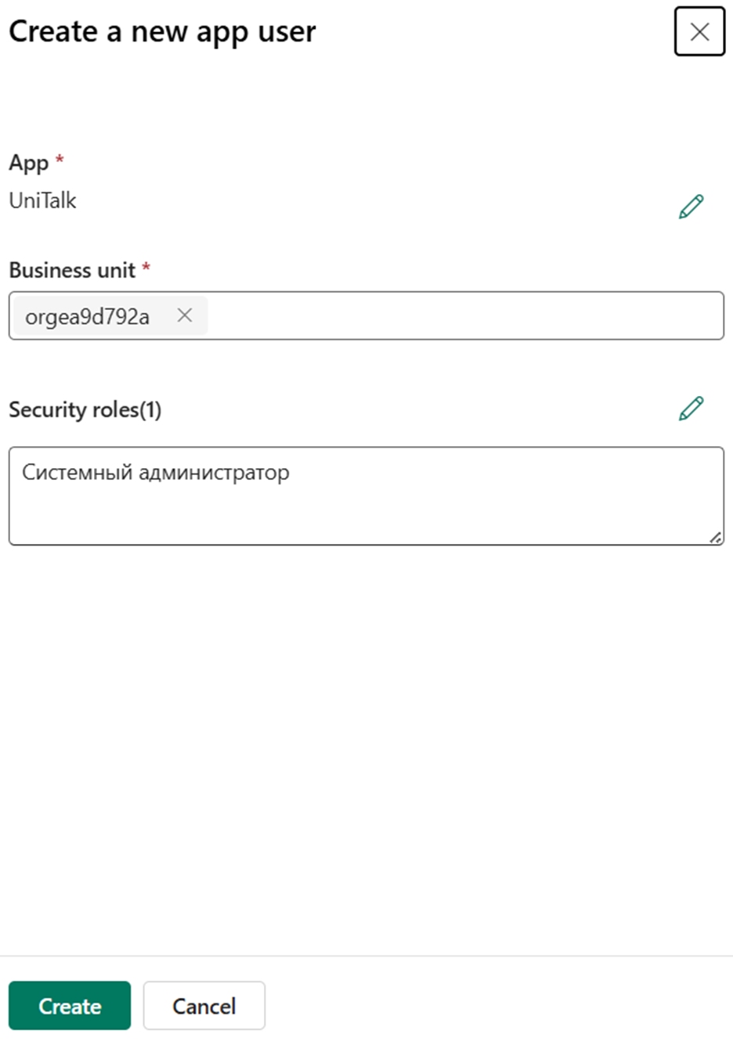Click the Business unit label
Screen dimensions: 733x1041
(72, 270)
